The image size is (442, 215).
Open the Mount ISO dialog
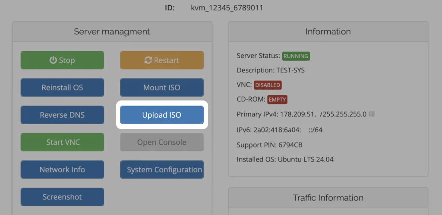(161, 87)
